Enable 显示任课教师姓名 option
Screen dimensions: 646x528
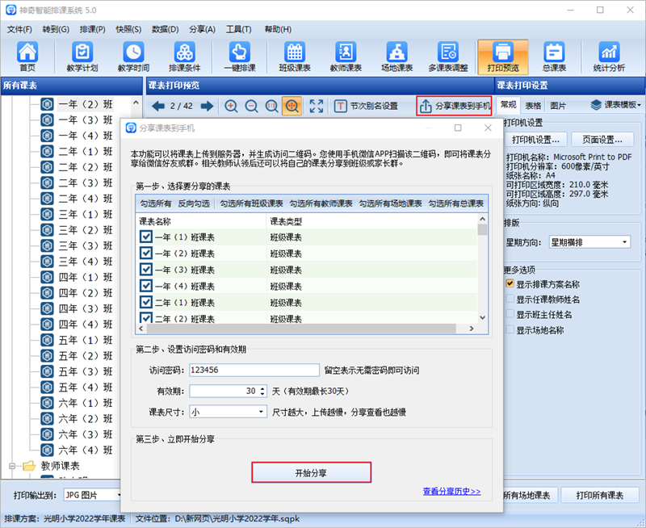(510, 299)
